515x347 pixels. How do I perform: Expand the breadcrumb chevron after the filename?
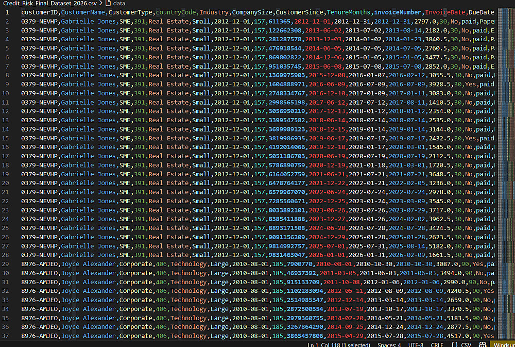[101, 3]
